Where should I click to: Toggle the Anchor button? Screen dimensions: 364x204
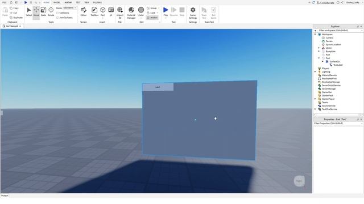pos(152,18)
